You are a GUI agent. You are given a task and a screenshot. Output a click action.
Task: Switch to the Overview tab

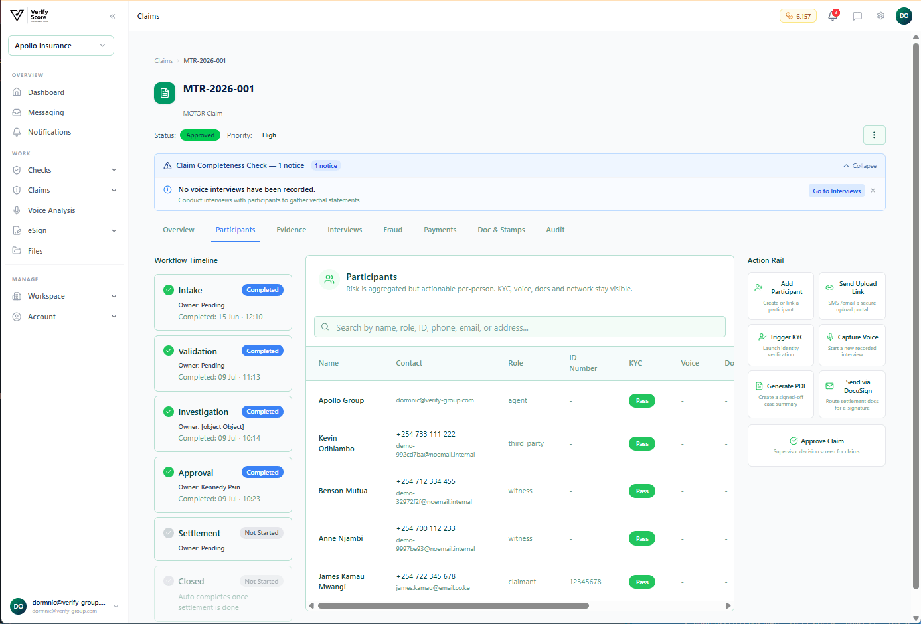tap(179, 230)
